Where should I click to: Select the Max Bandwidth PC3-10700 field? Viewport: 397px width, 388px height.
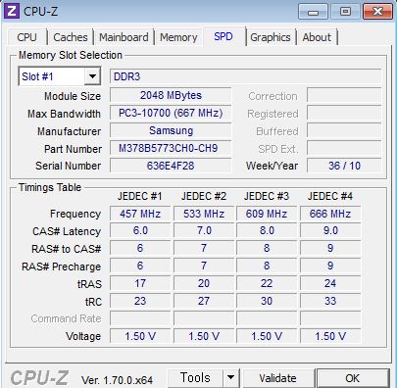(x=171, y=113)
